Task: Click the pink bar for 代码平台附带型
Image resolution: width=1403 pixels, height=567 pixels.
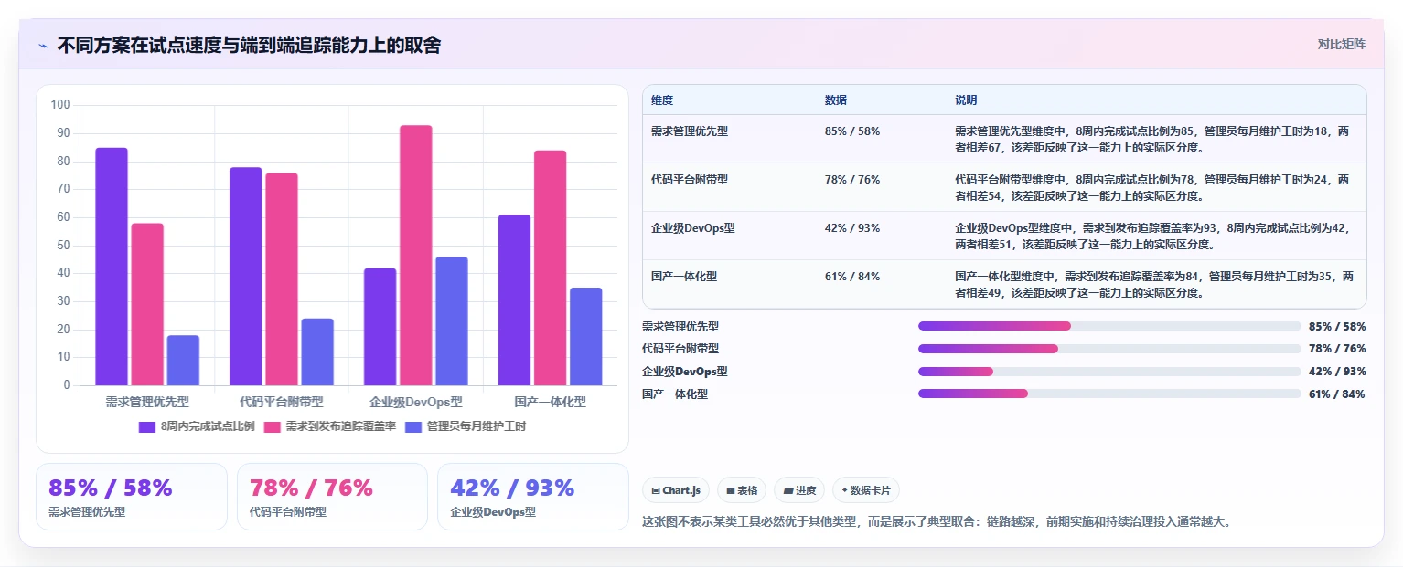Action: click(282, 279)
